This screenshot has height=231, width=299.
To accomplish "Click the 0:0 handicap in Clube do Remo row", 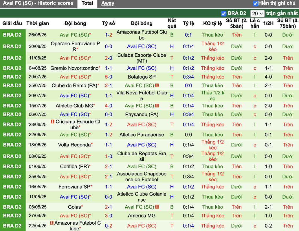I will click(x=188, y=85).
